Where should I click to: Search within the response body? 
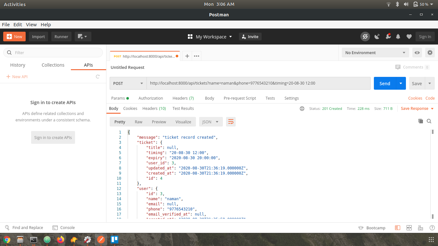429,121
